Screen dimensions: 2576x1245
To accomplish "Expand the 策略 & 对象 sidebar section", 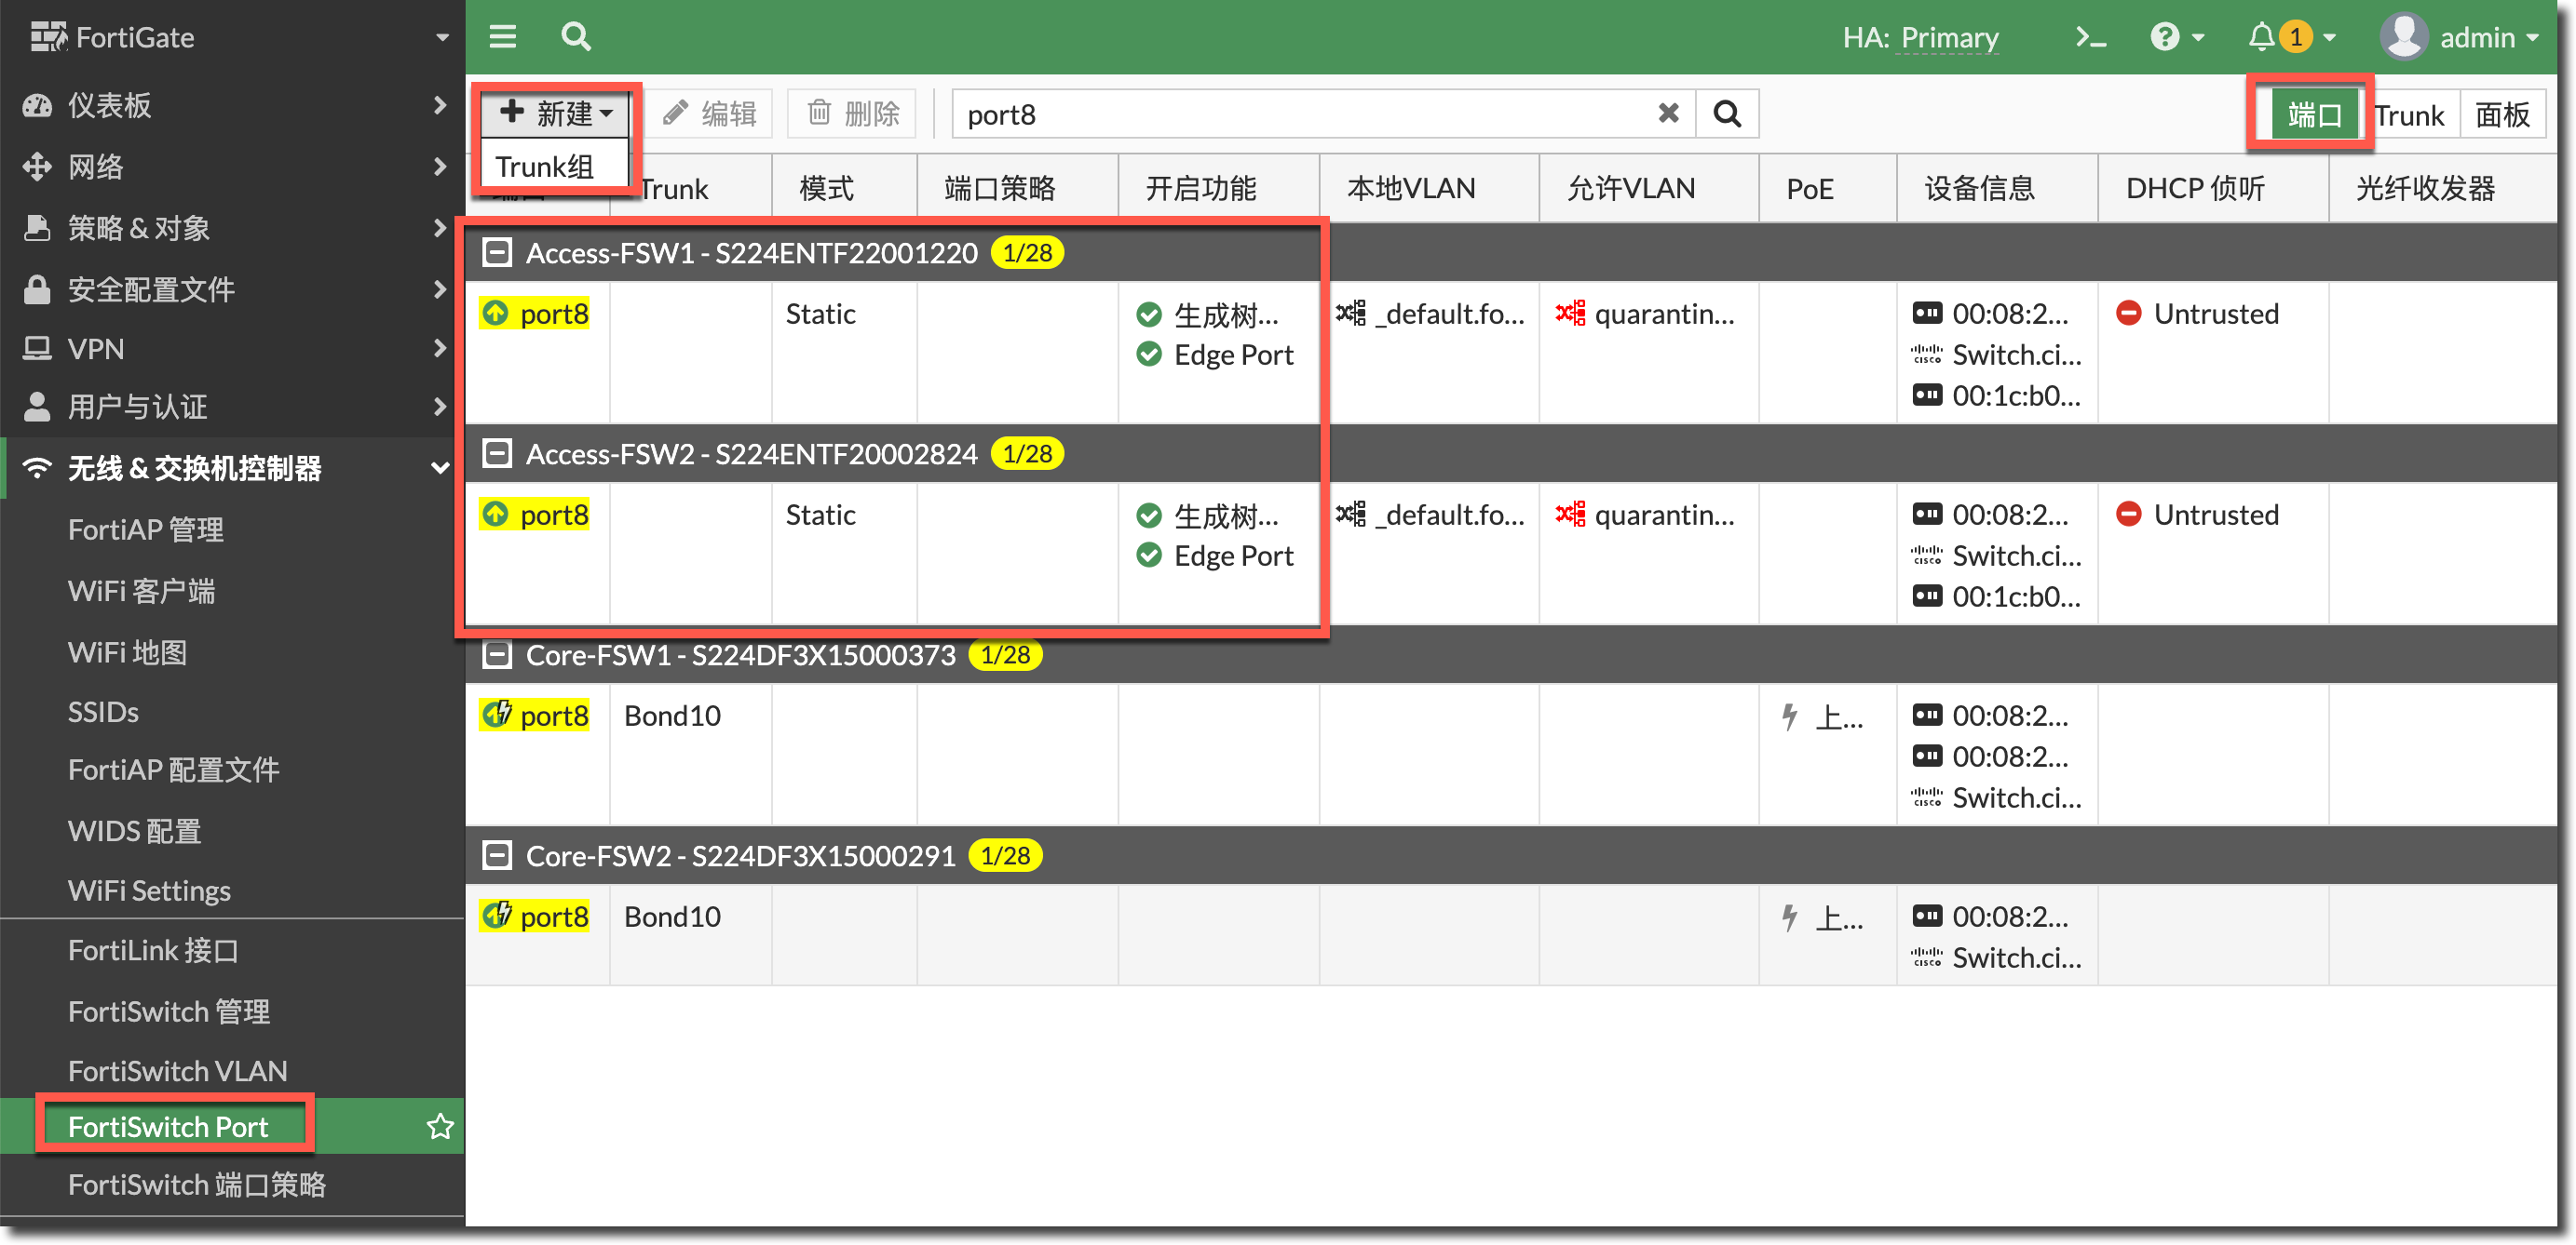I will 139,228.
